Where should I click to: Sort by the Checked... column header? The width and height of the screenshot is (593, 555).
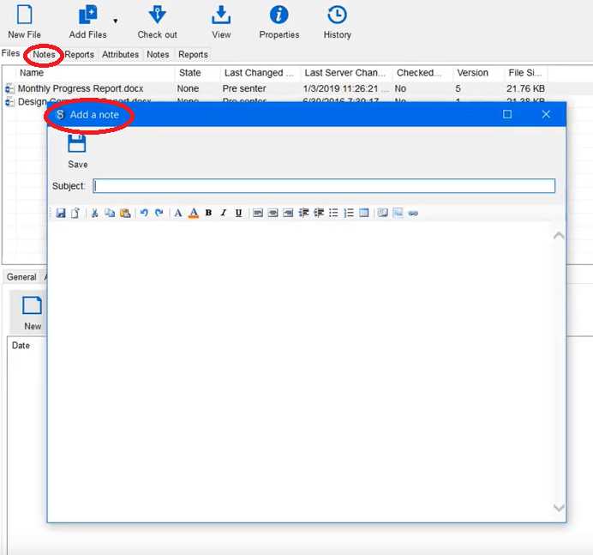click(419, 73)
